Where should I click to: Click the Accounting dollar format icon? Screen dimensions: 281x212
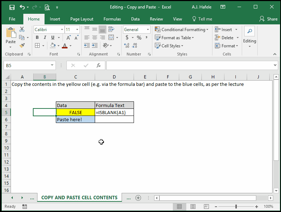click(x=127, y=37)
